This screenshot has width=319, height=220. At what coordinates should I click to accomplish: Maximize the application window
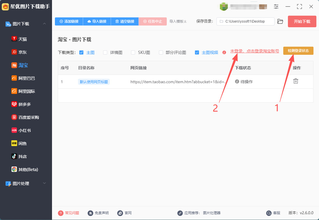pyautogui.click(x=300, y=6)
